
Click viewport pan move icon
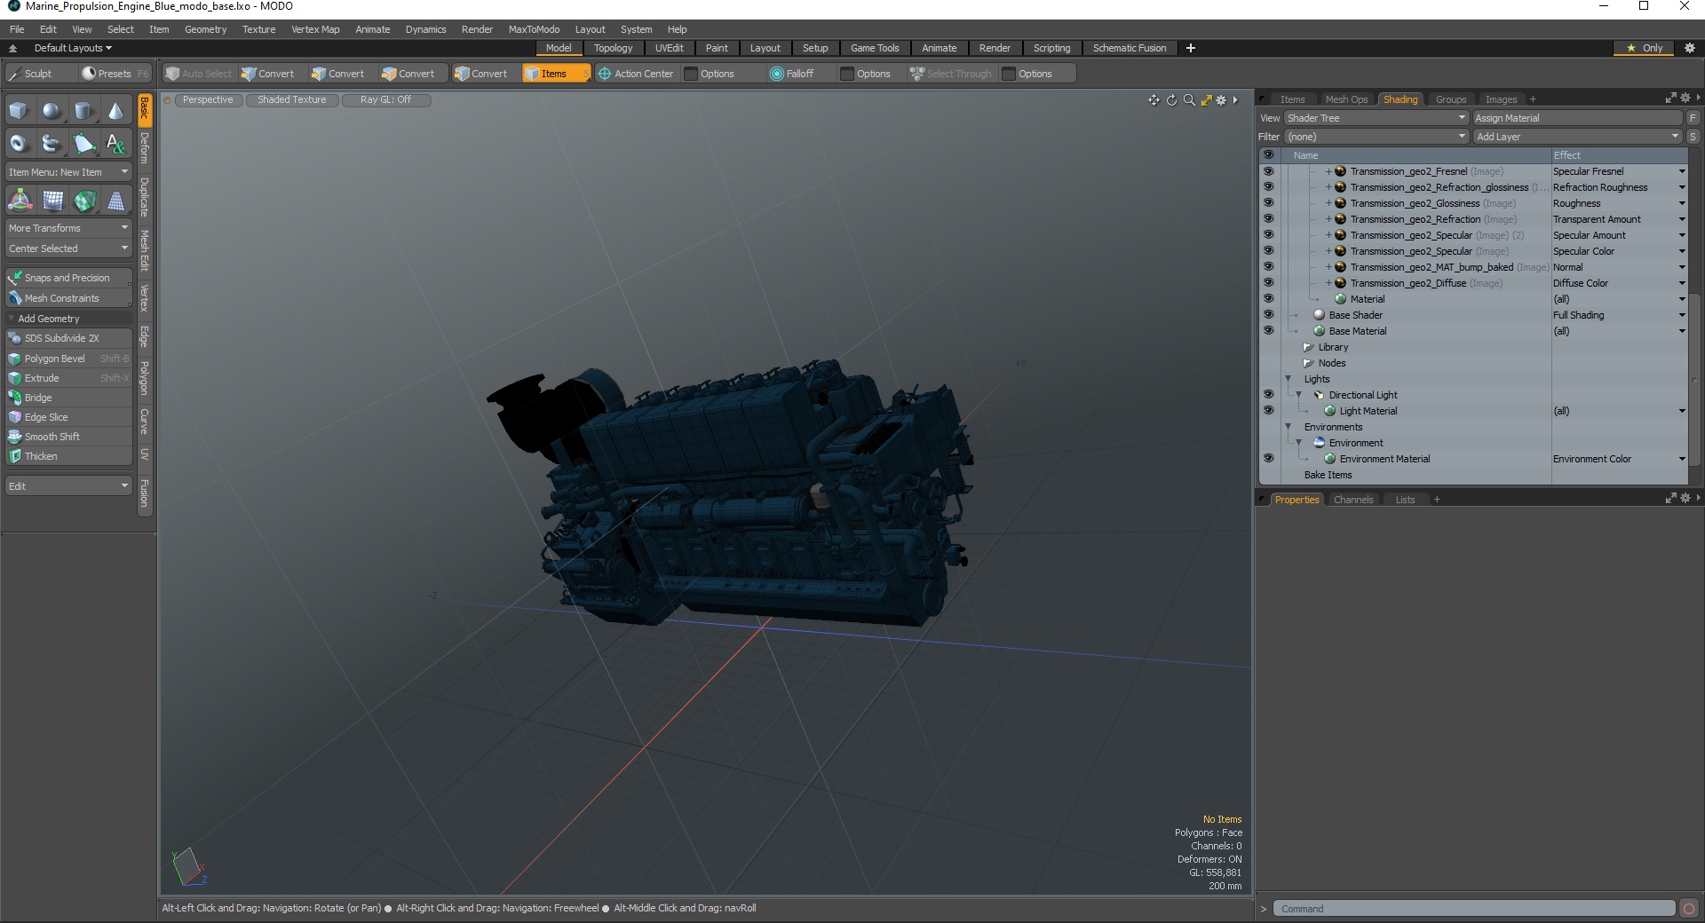1154,100
